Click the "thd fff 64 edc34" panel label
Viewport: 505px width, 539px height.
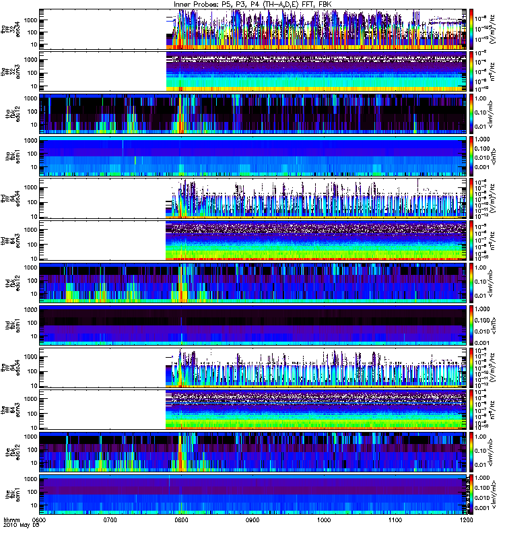(x=11, y=199)
